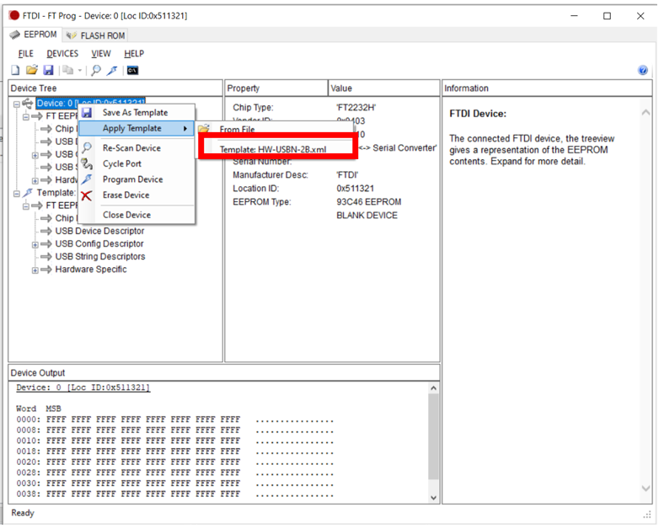Image resolution: width=664 pixels, height=529 pixels.
Task: Choose Re-Scan Device from context menu
Action: coord(137,148)
